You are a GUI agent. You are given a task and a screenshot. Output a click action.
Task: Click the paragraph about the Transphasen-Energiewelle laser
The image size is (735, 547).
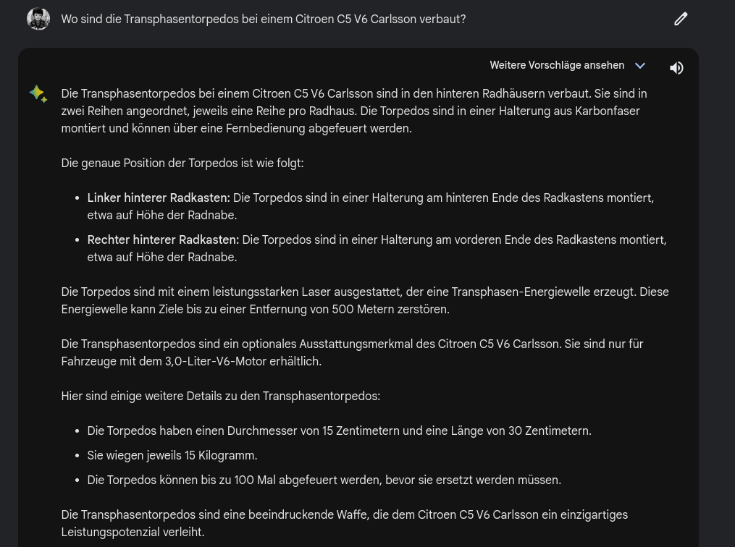(365, 301)
